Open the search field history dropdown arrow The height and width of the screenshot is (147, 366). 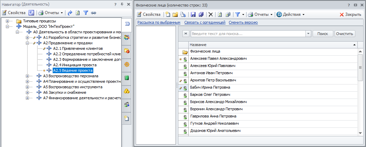[308, 34]
